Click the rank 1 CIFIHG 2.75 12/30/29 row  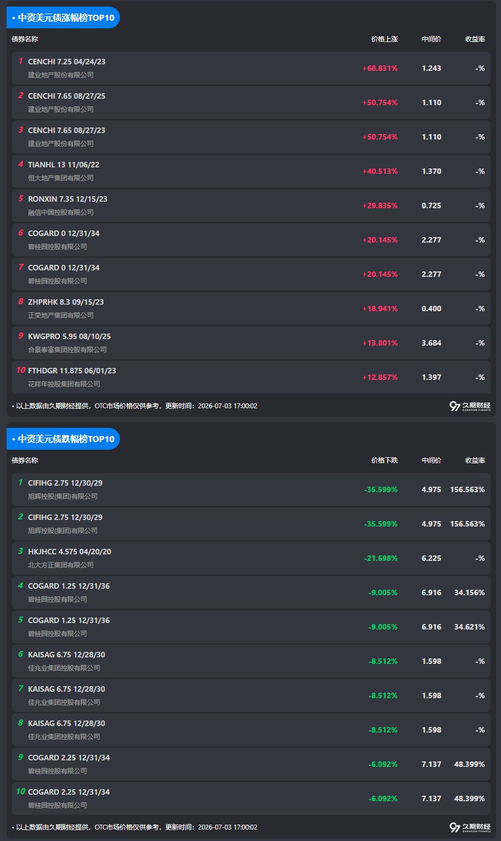[251, 489]
